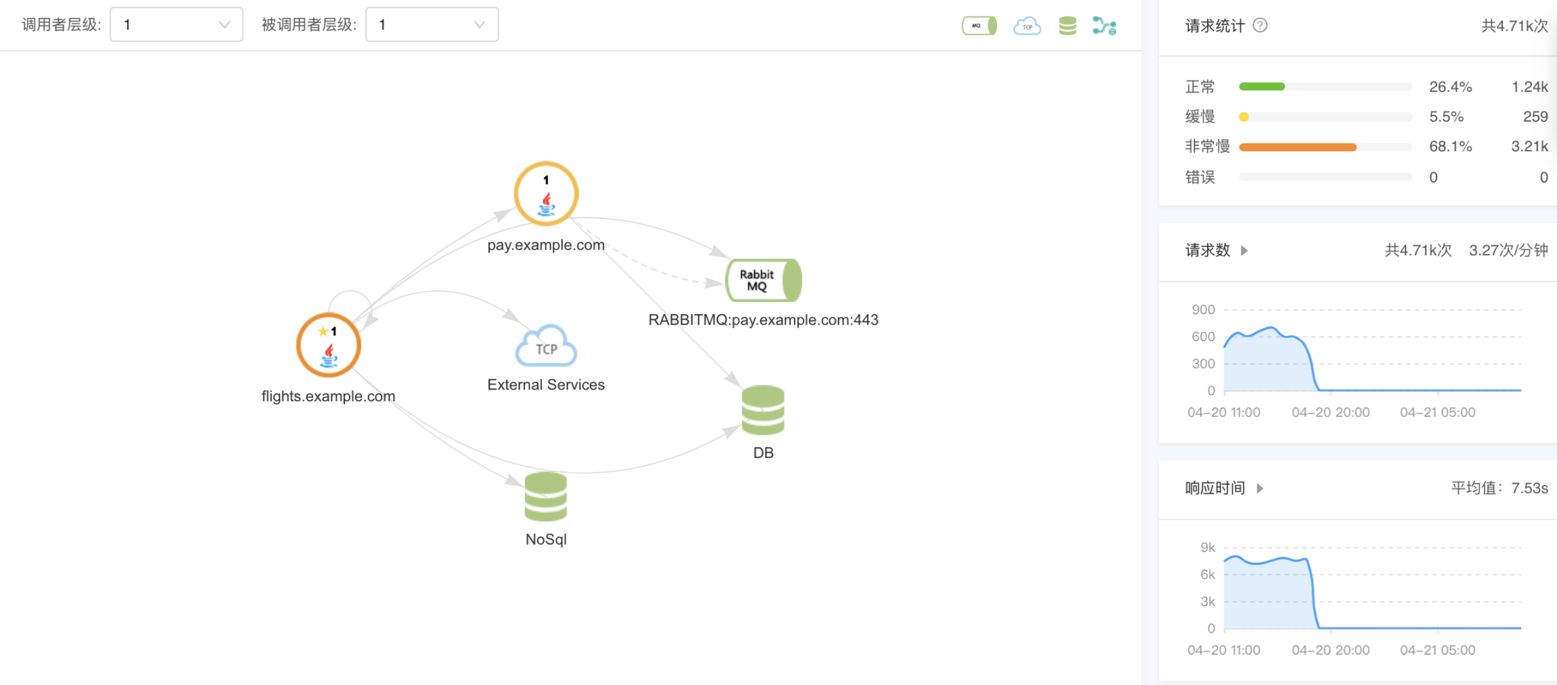Click the green normal requests bar
The width and height of the screenshot is (1557, 685).
pos(1261,87)
